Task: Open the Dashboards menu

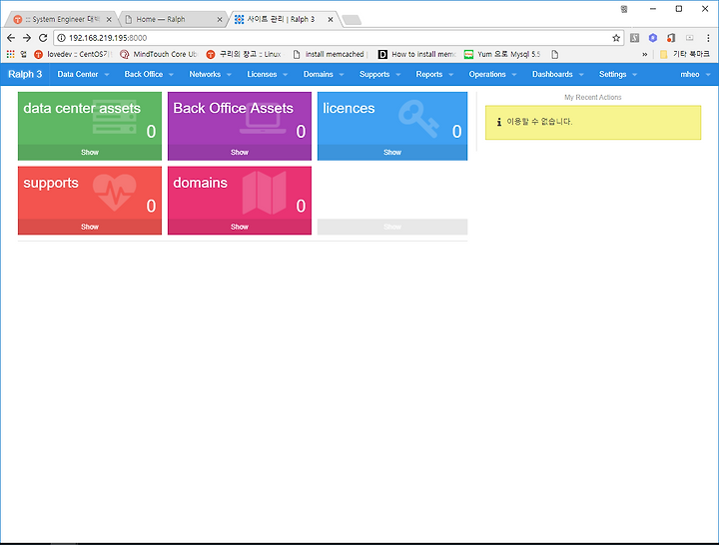Action: pyautogui.click(x=557, y=74)
